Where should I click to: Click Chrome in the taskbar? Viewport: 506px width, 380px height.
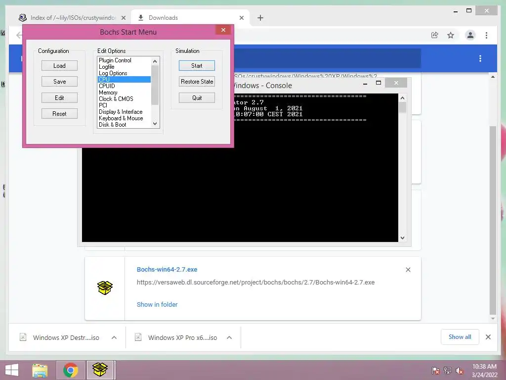[x=71, y=370]
